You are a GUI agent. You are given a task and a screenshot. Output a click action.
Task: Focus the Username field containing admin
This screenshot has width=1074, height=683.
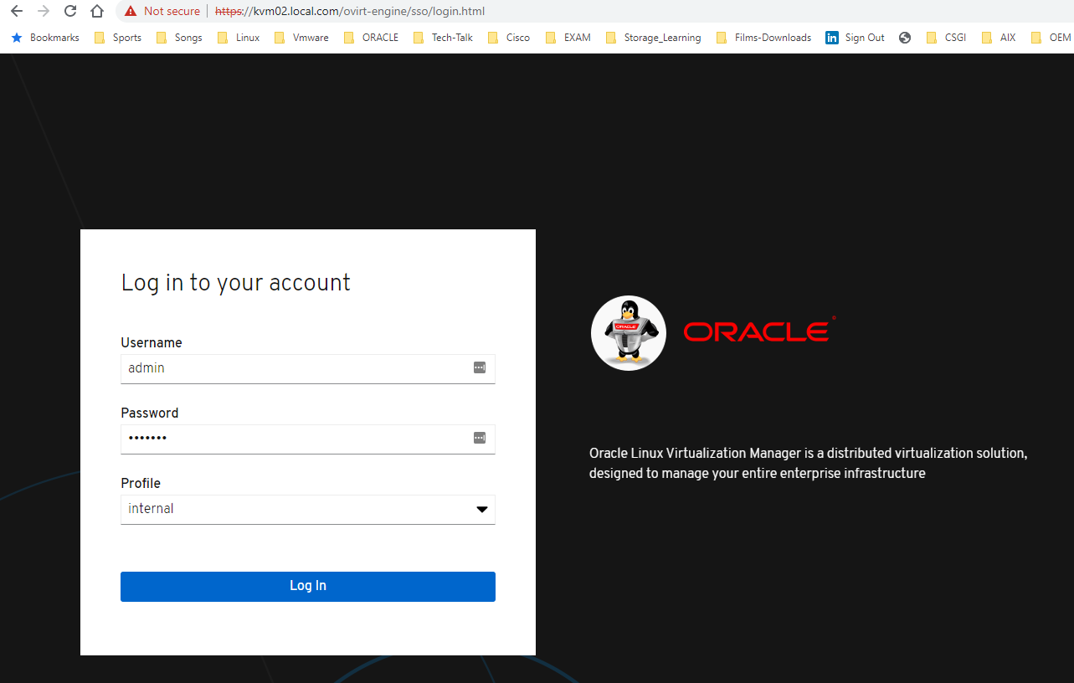[308, 368]
